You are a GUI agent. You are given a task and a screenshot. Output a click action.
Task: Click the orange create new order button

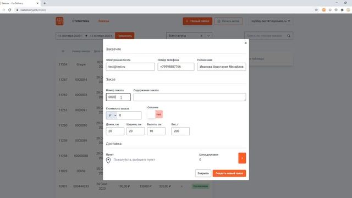tap(229, 173)
